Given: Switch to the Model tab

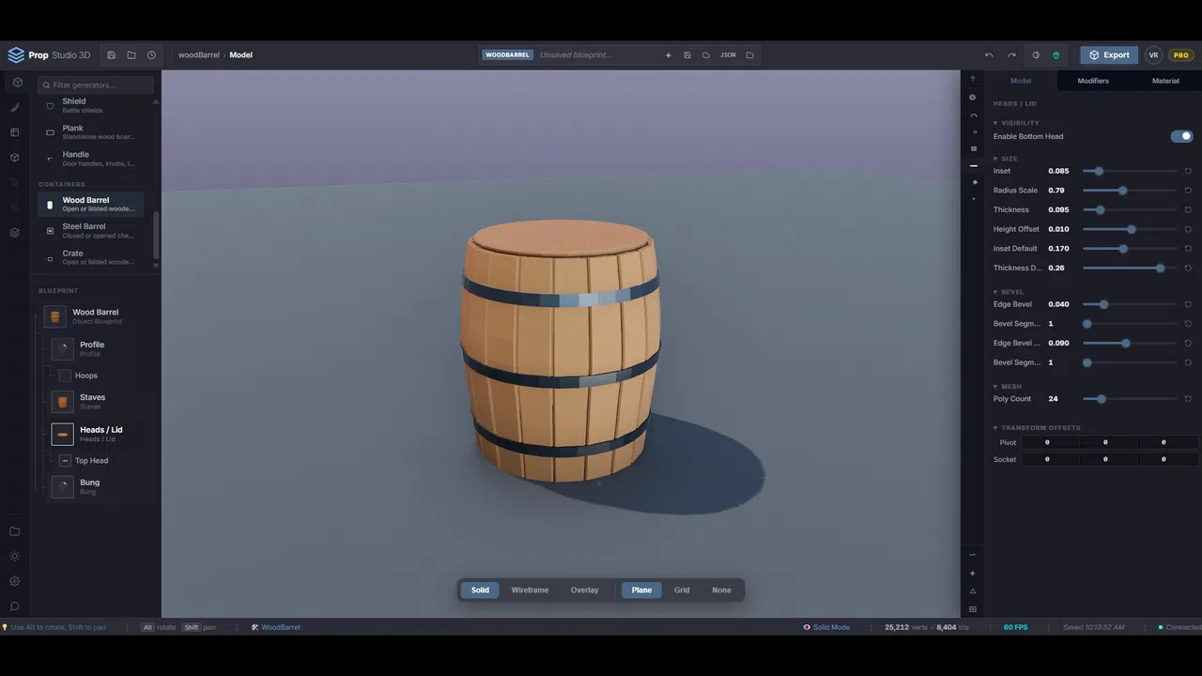Looking at the screenshot, I should (1021, 81).
